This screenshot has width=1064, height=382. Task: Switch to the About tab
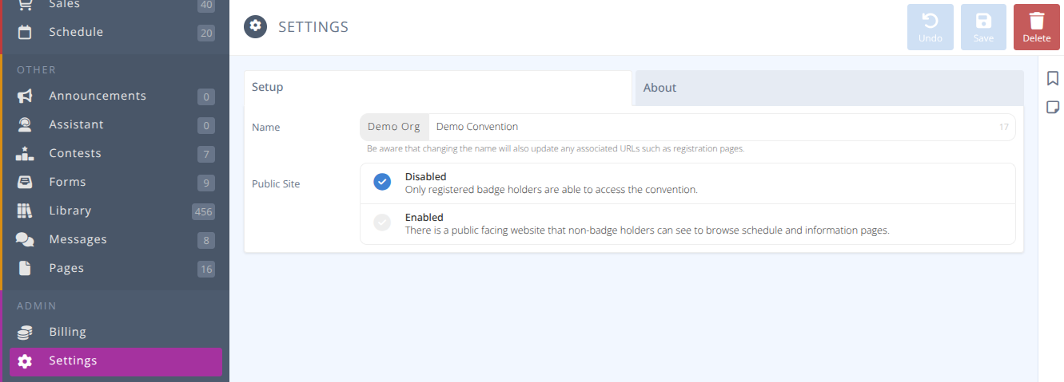pyautogui.click(x=829, y=88)
